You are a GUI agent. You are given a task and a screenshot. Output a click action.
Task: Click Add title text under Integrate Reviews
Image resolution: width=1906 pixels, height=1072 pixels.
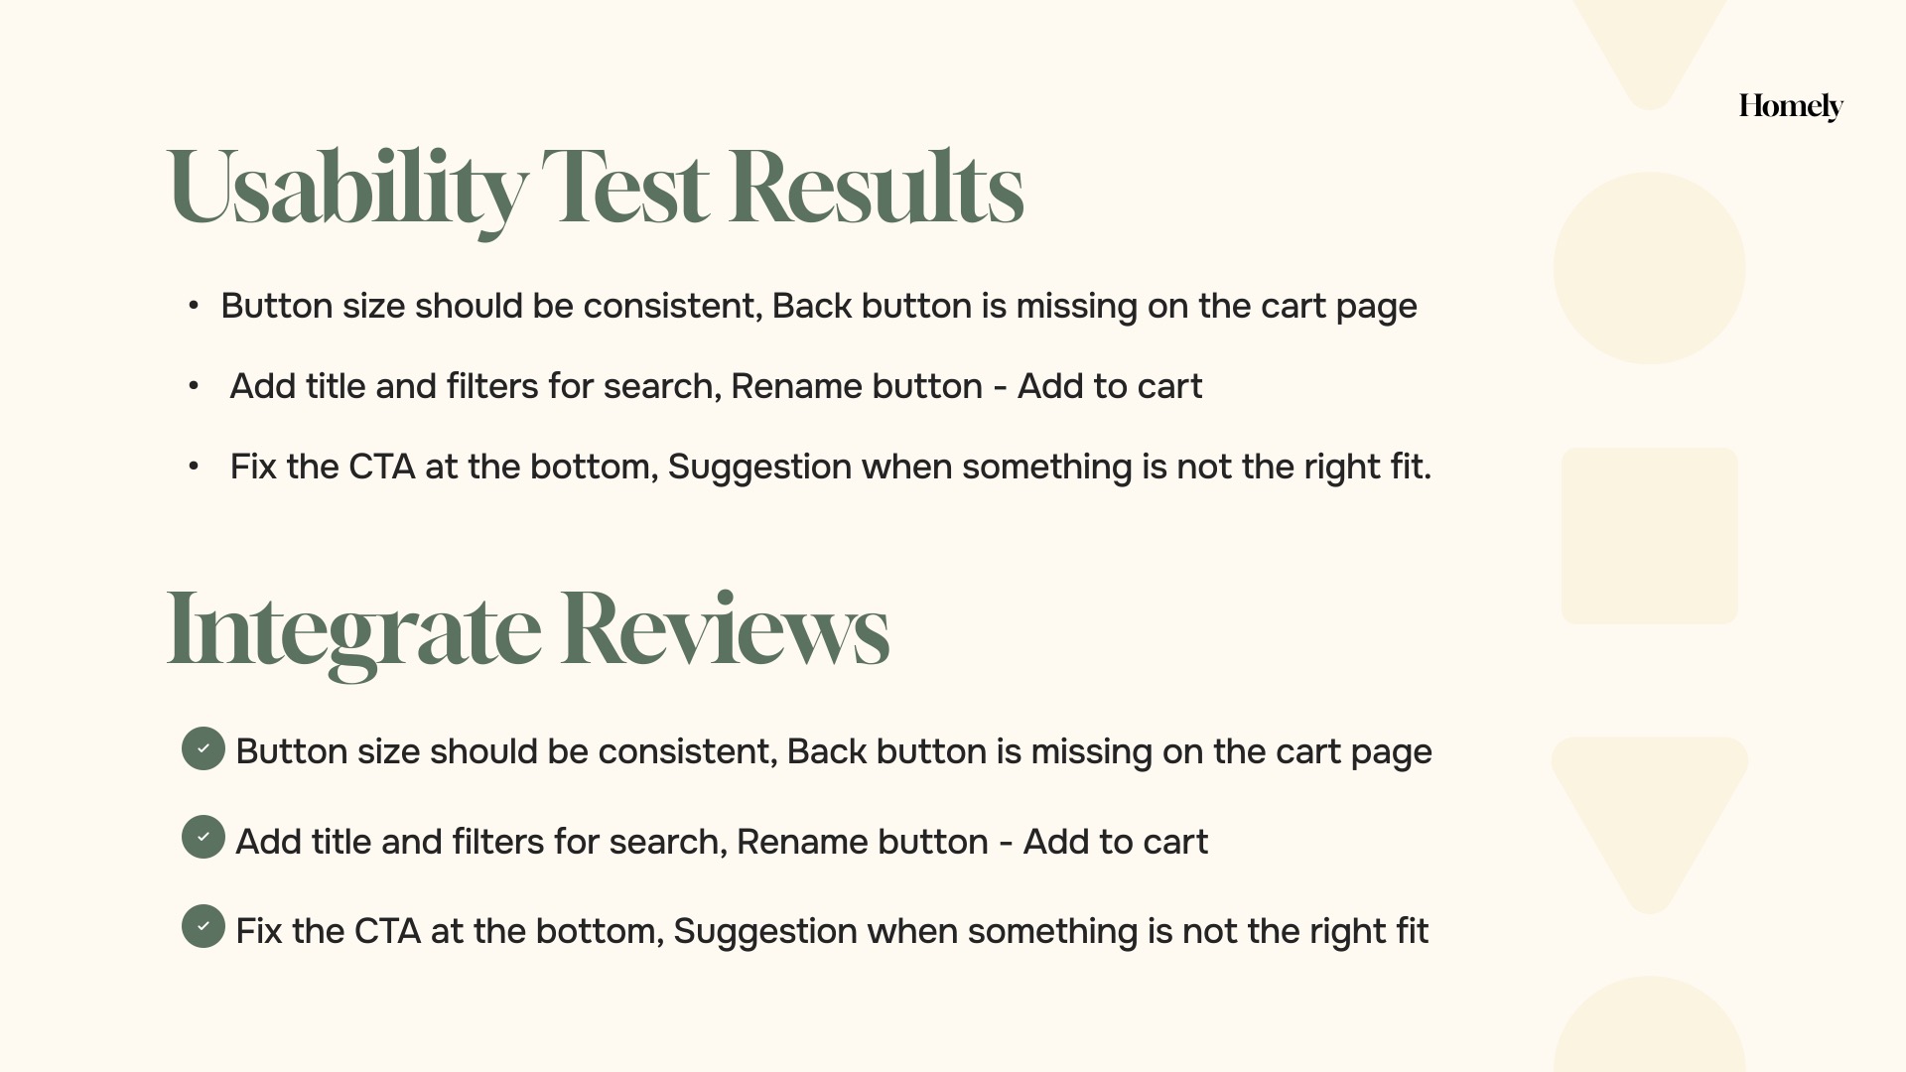(721, 842)
